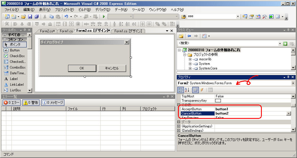297x158 pixels.
Task: Sort properties alphabetically with A-Z icon
Action: click(x=187, y=90)
